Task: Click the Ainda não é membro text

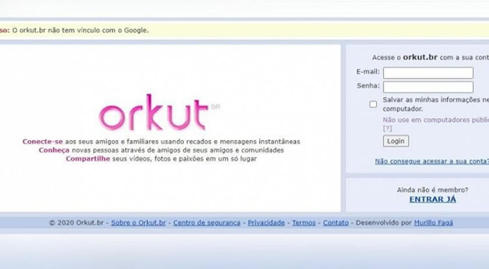Action: (x=433, y=190)
